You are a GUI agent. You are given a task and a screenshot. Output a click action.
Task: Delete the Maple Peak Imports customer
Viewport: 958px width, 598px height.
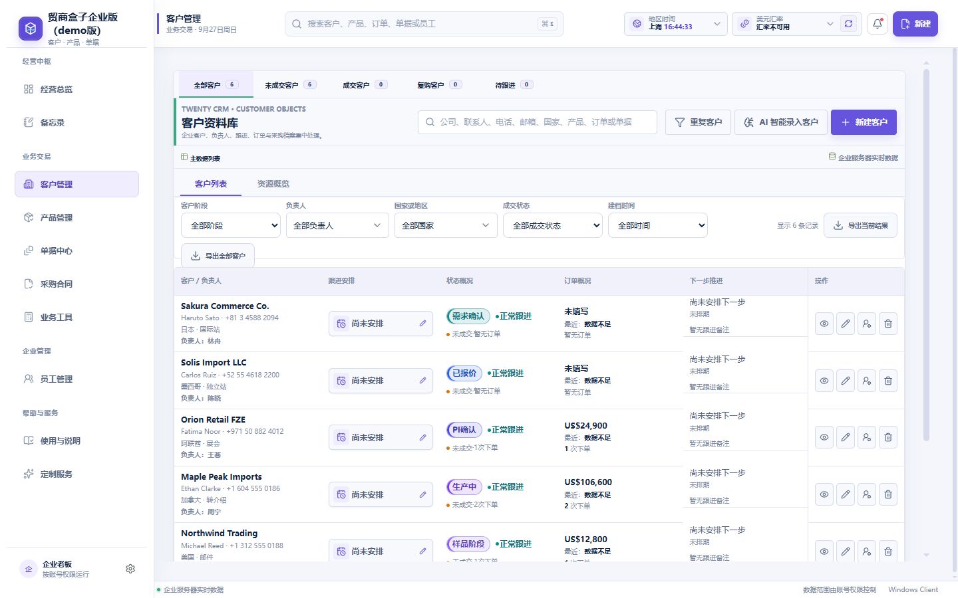888,494
